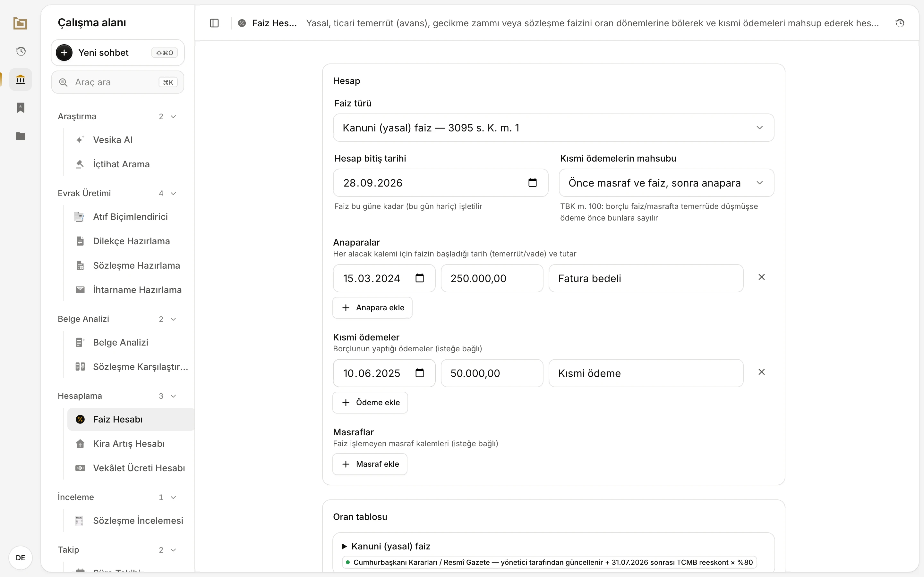Click the app logo icon in left rail
This screenshot has height=577, width=924.
(20, 23)
